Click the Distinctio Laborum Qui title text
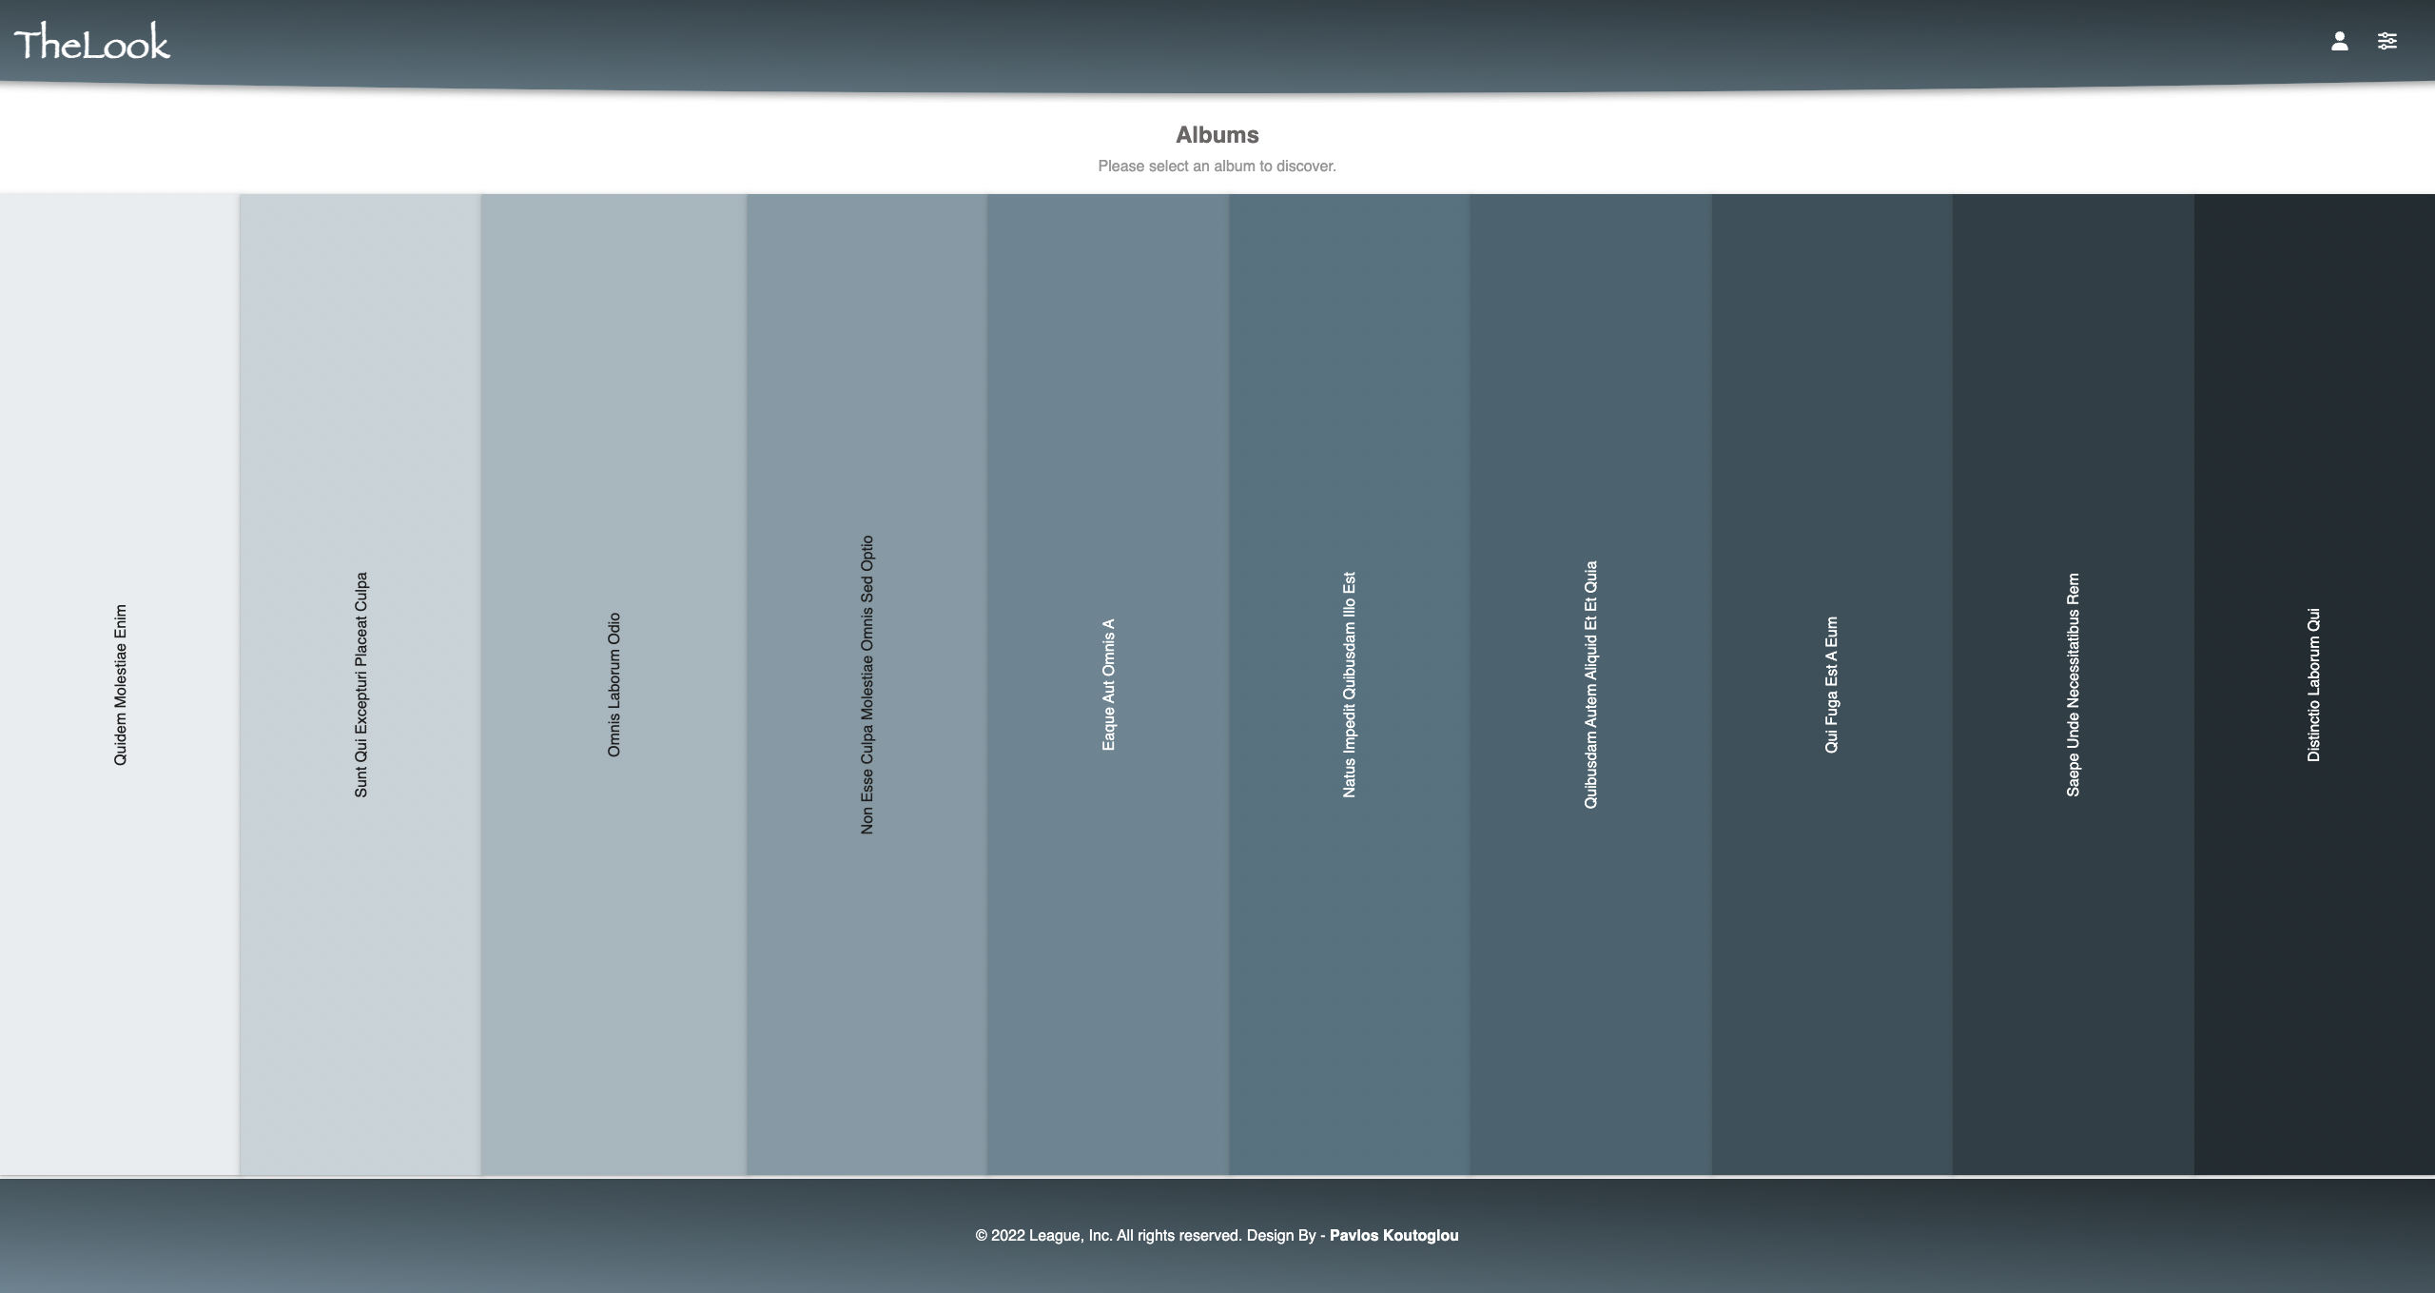The width and height of the screenshot is (2435, 1293). click(2313, 685)
